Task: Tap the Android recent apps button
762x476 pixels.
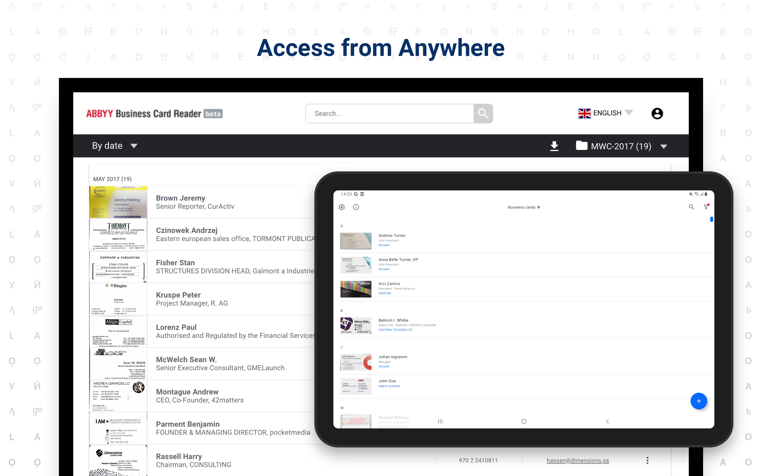Action: 440,421
